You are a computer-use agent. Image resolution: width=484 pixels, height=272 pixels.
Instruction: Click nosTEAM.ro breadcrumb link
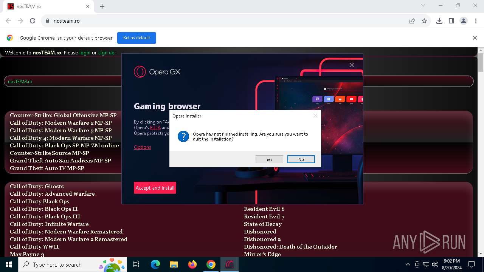click(20, 82)
